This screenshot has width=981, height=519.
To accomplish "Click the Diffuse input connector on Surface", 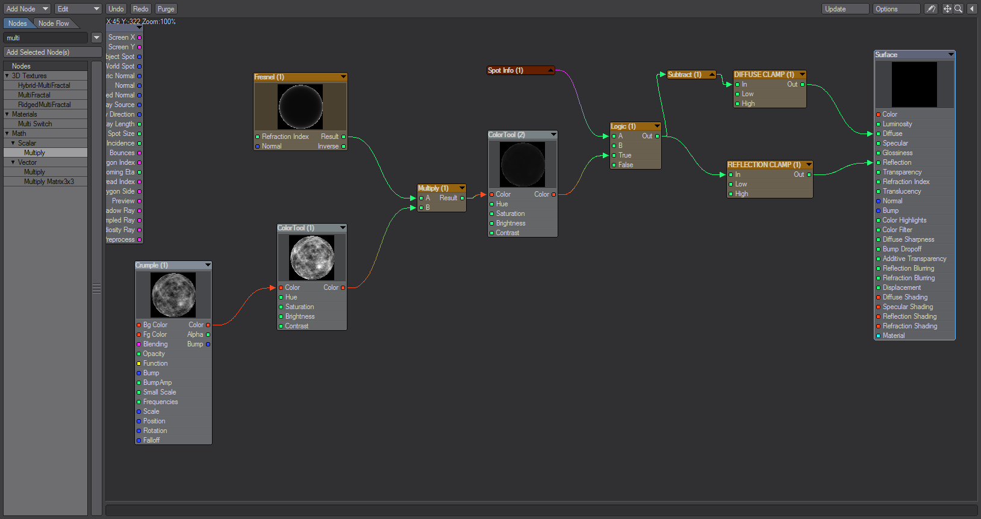I will point(878,134).
